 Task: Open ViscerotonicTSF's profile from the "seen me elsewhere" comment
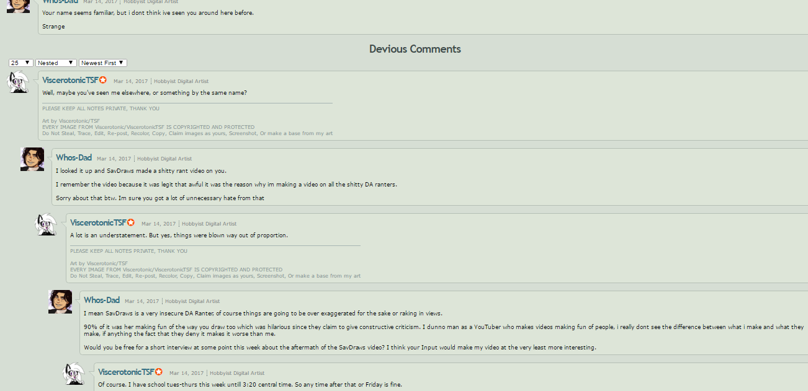pos(71,81)
